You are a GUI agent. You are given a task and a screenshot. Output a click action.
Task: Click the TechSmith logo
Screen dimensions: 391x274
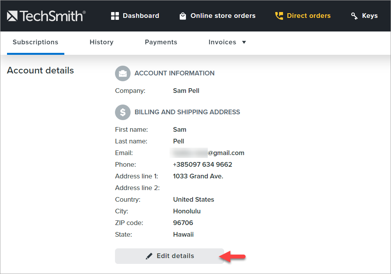coord(46,16)
